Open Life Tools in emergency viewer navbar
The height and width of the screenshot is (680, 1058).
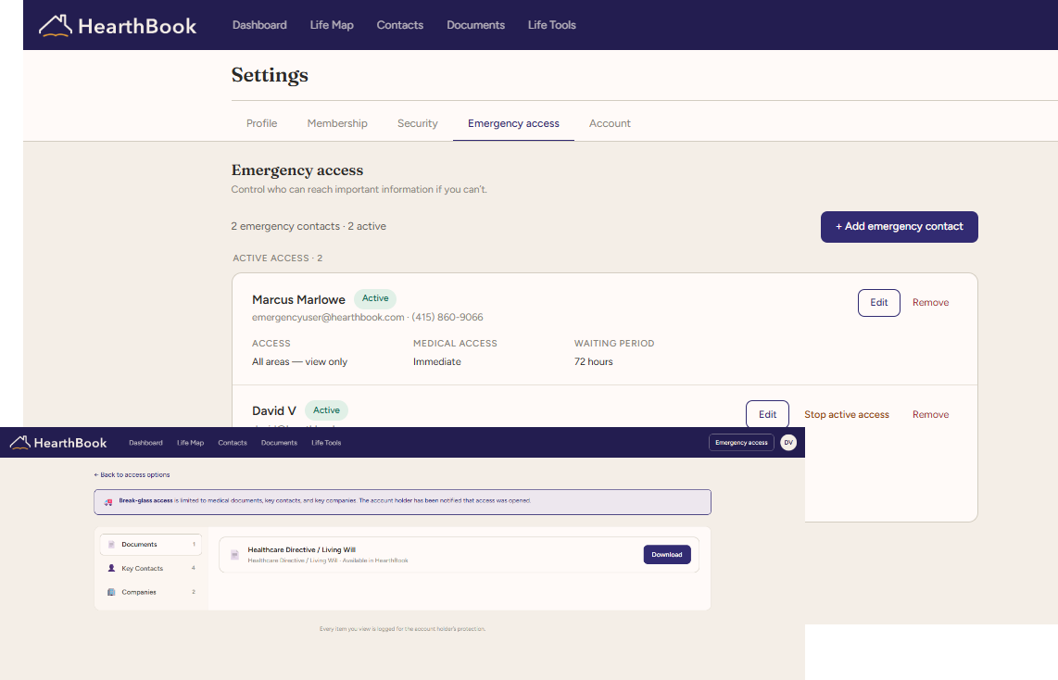click(326, 443)
